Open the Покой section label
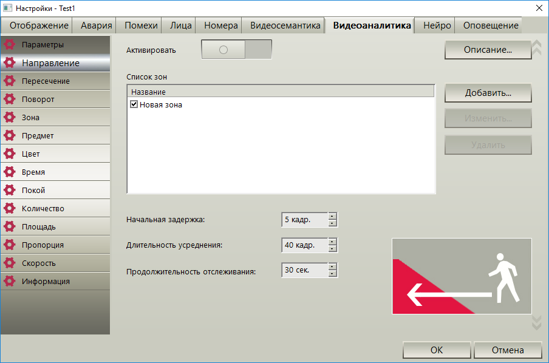The width and height of the screenshot is (549, 363). (x=33, y=191)
